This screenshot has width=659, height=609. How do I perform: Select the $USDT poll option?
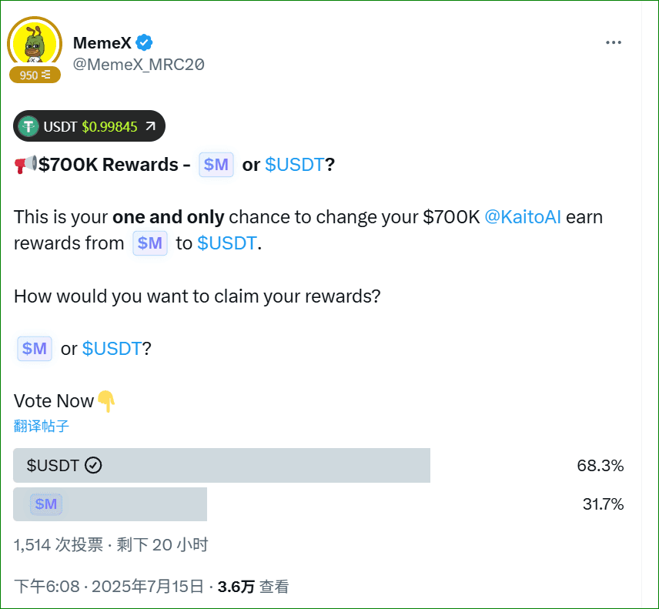221,465
